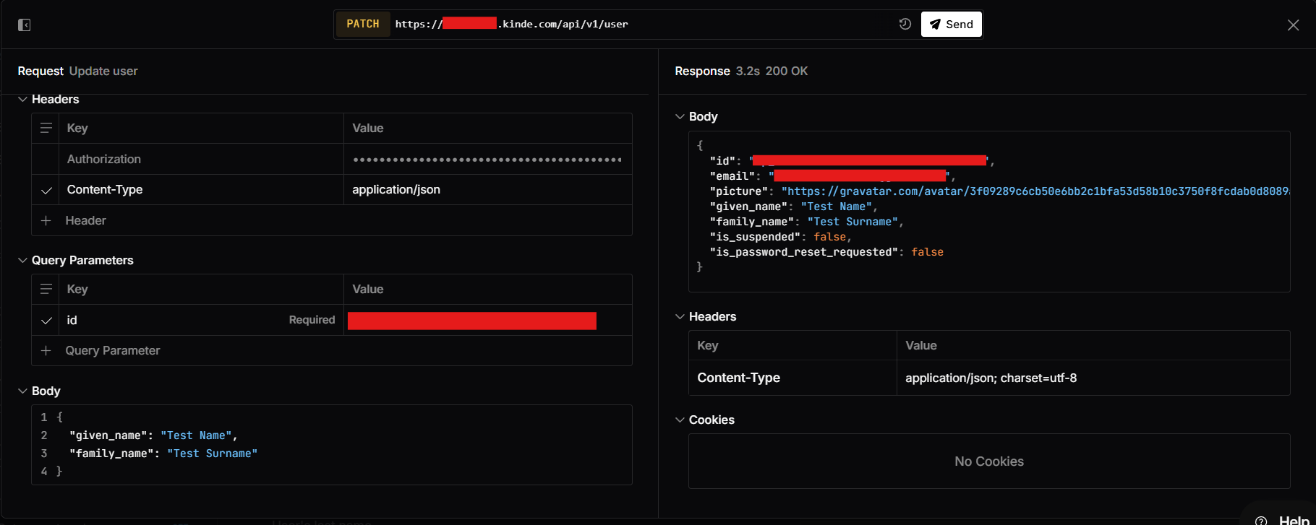Collapse the Query Parameters section
The height and width of the screenshot is (525, 1316).
tap(22, 260)
